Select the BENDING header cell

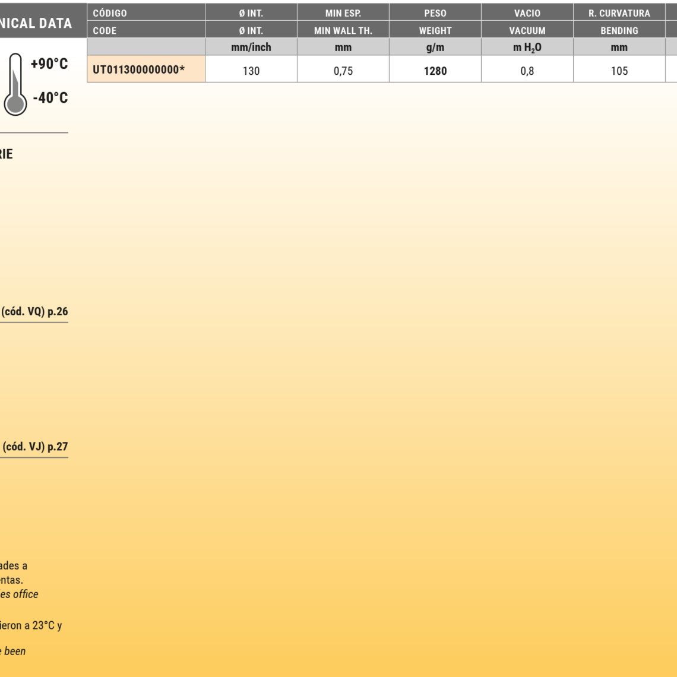(x=619, y=30)
